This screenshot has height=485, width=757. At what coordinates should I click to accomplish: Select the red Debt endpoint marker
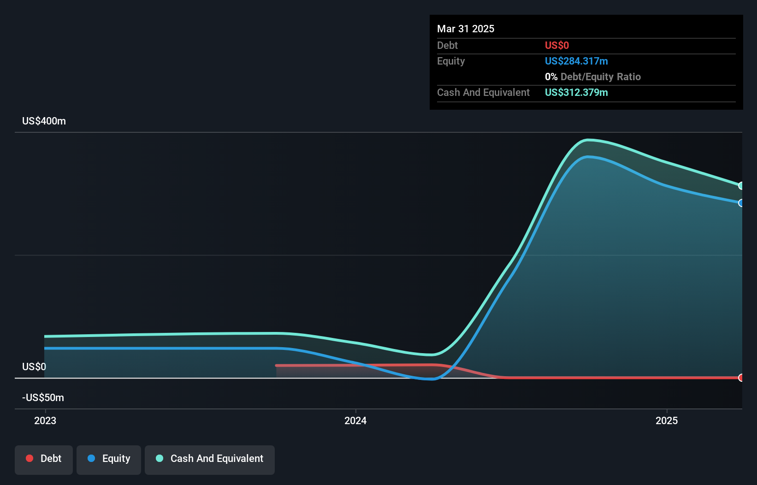741,378
